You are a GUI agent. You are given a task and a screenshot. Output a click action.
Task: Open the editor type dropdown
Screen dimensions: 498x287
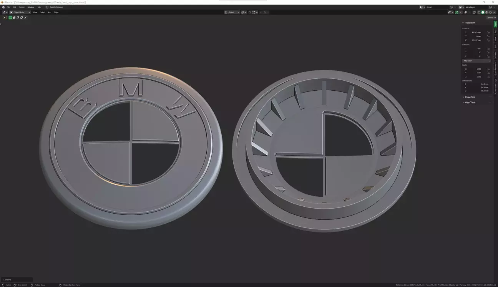pos(5,12)
